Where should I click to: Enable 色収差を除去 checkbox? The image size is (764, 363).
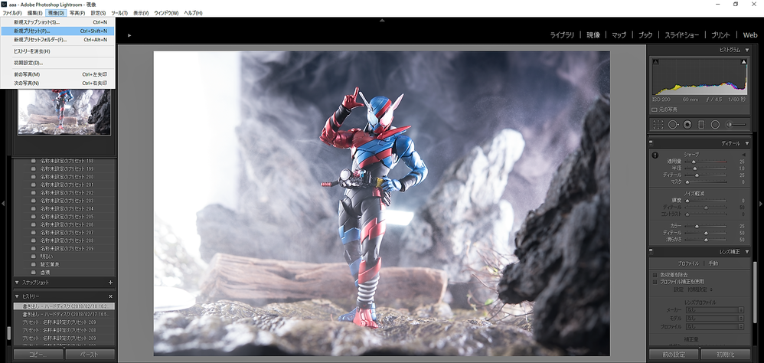click(x=655, y=275)
